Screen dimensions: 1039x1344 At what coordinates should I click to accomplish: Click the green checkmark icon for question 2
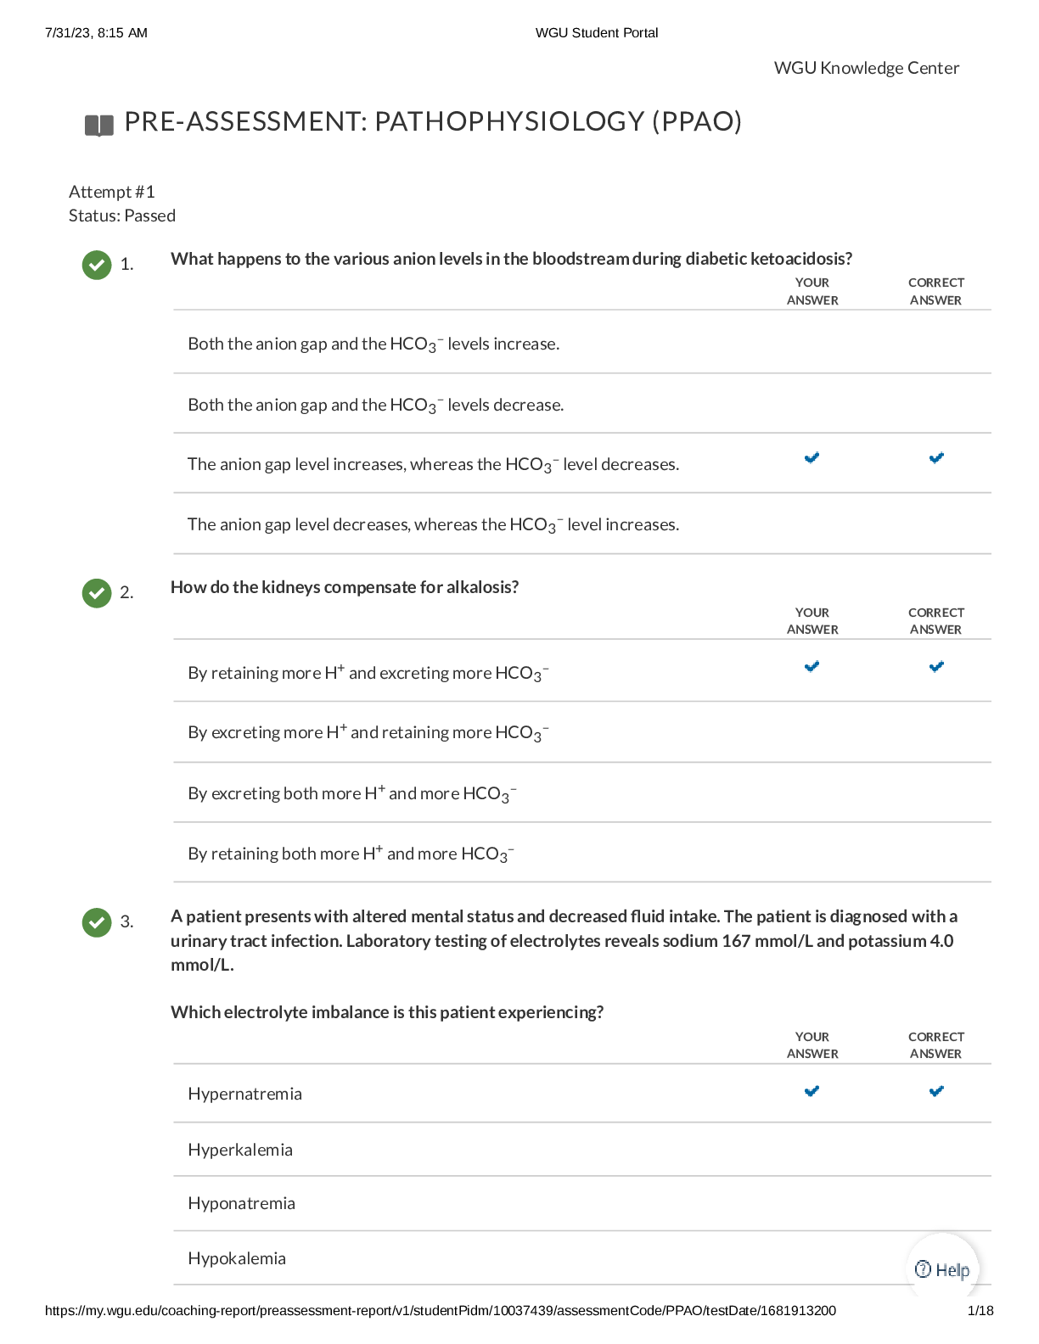pyautogui.click(x=97, y=593)
